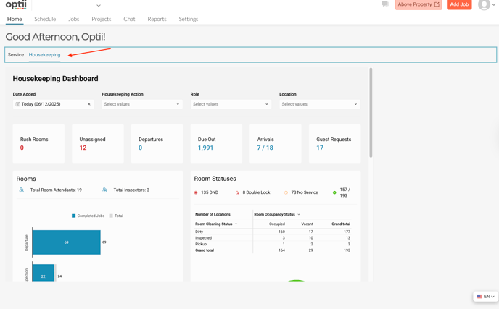Click the Dirty row label
This screenshot has width=499, height=309.
click(x=199, y=232)
